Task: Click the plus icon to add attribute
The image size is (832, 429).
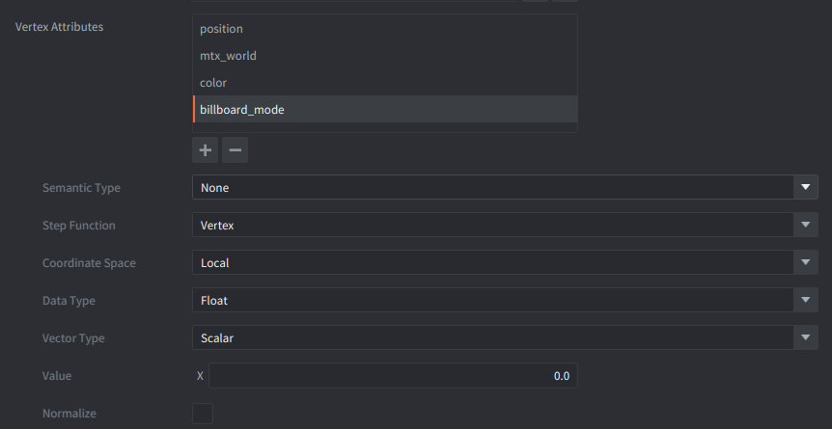Action: 206,150
